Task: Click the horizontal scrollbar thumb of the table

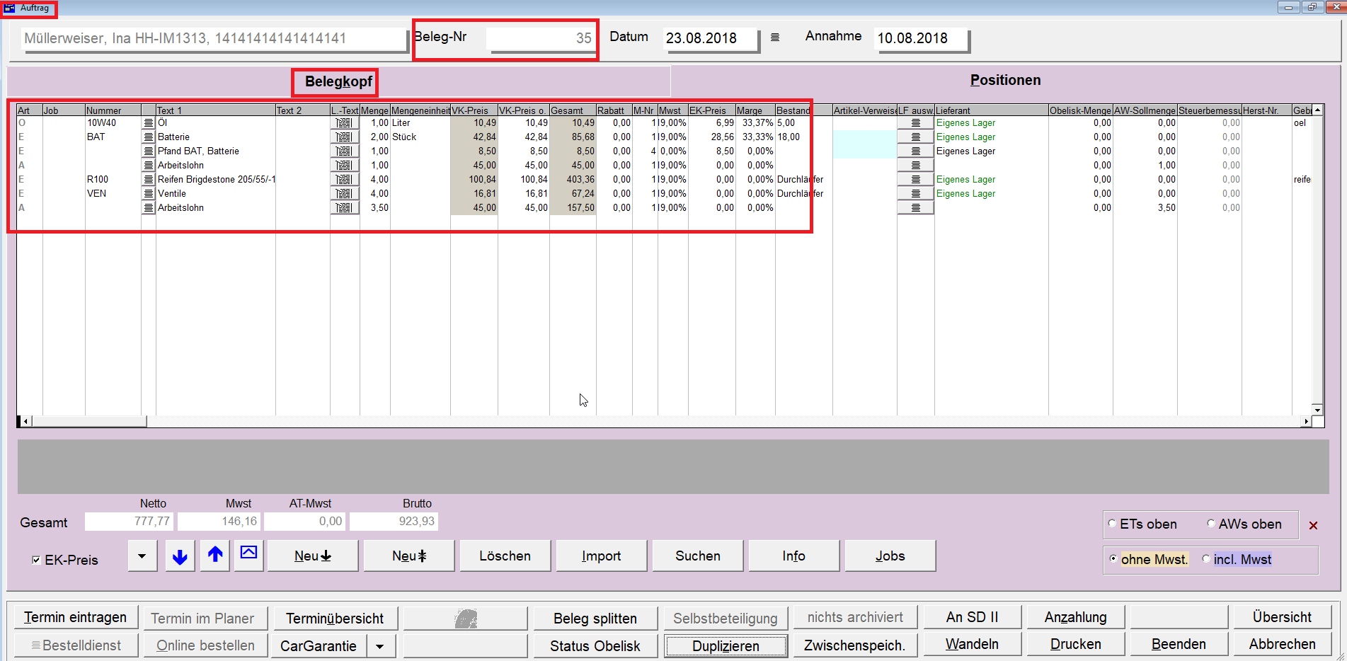Action: (x=88, y=421)
